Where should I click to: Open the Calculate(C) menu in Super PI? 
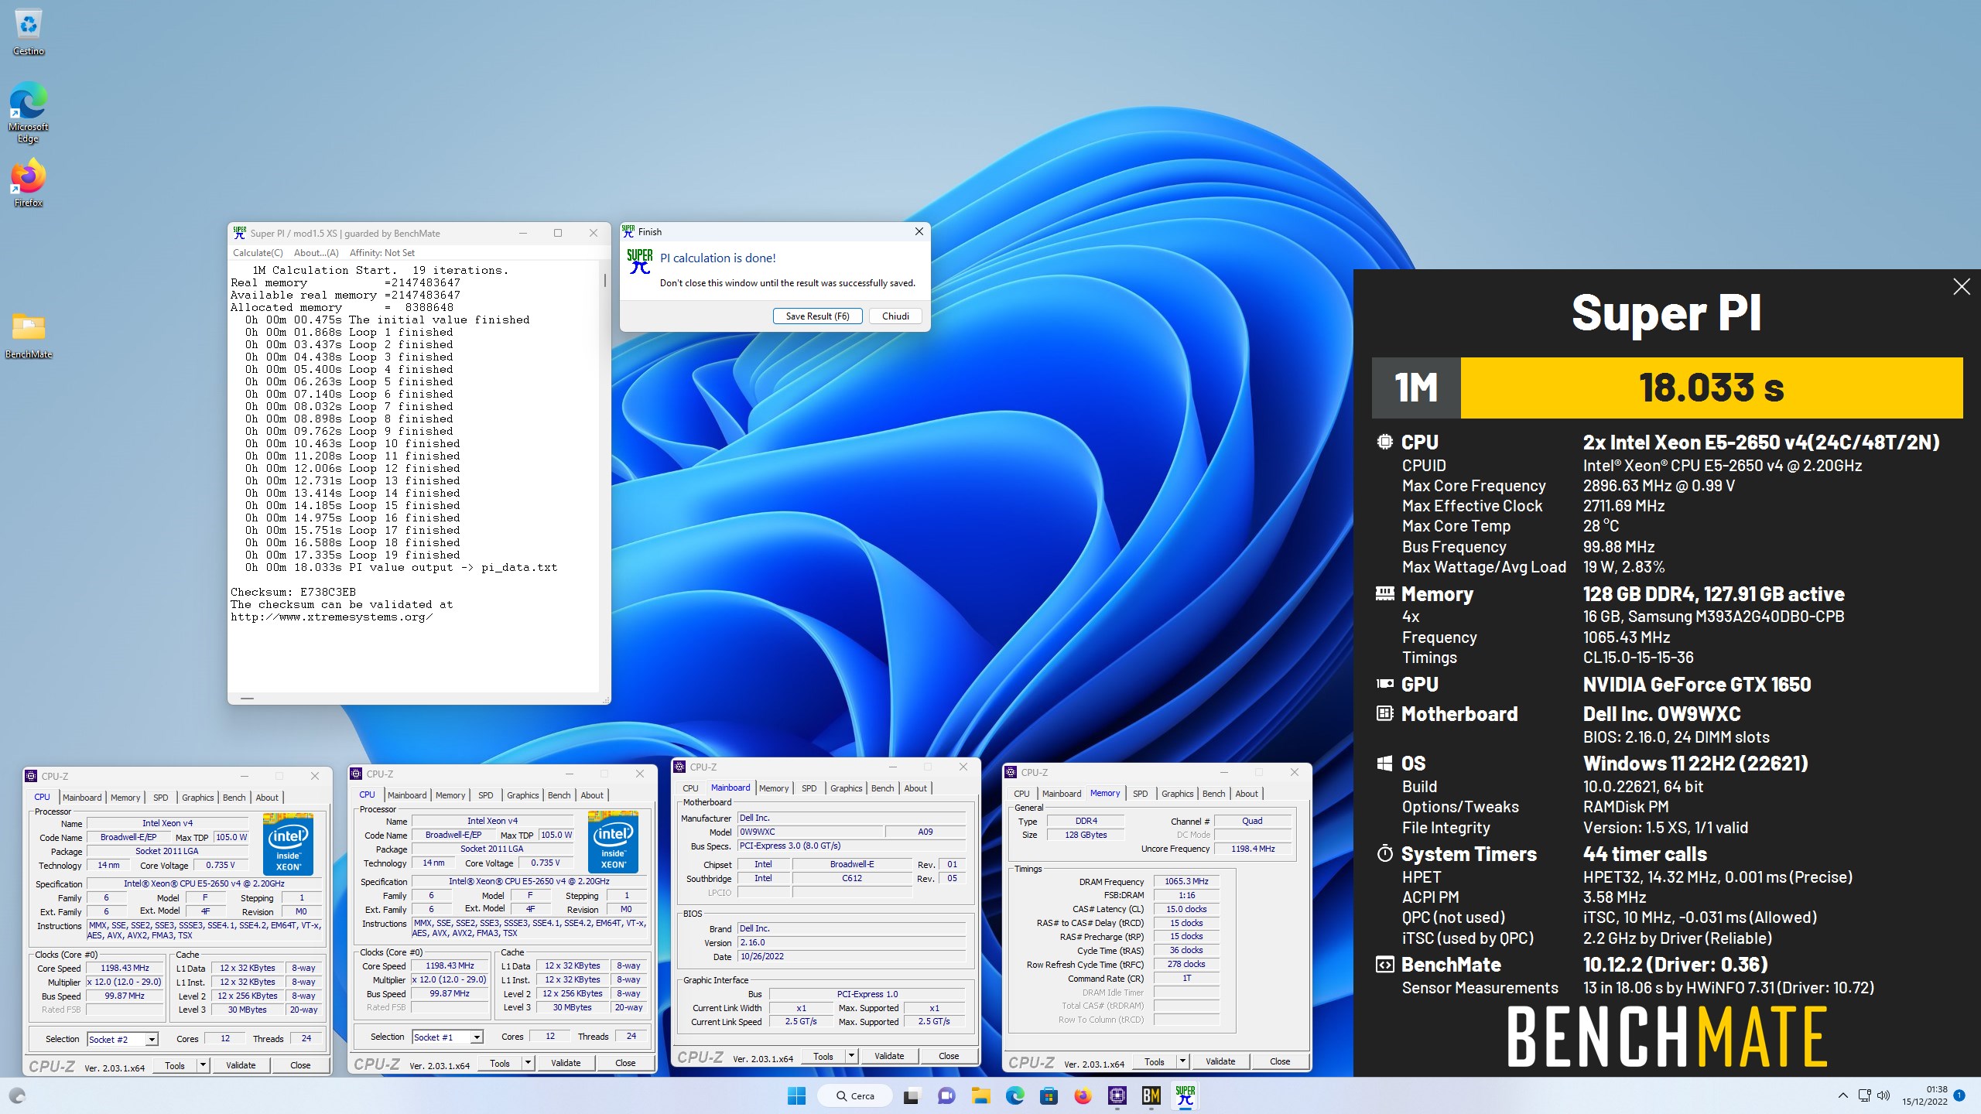click(x=258, y=253)
